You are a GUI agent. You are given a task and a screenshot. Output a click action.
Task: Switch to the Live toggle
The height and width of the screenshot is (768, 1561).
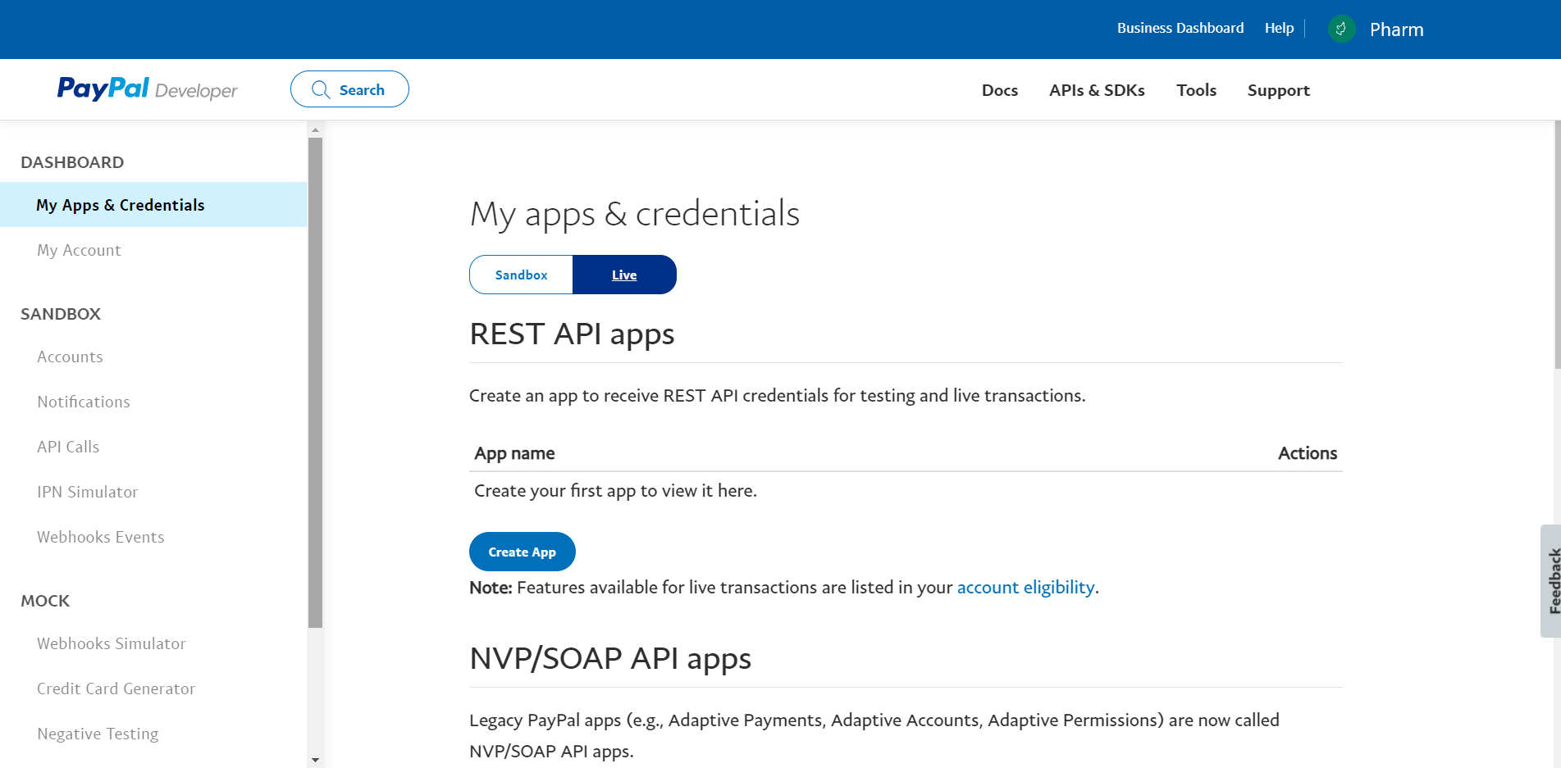pos(624,275)
